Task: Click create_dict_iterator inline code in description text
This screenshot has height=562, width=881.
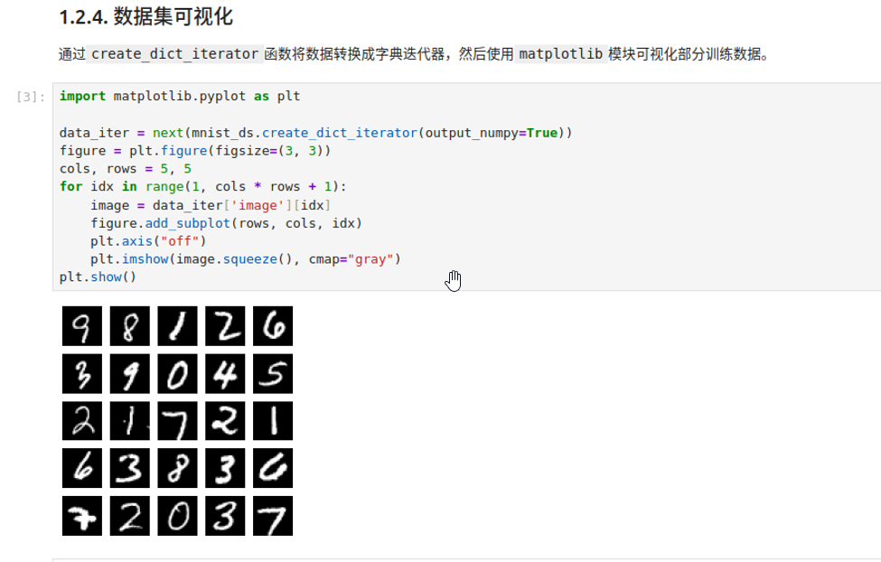Action: (175, 54)
